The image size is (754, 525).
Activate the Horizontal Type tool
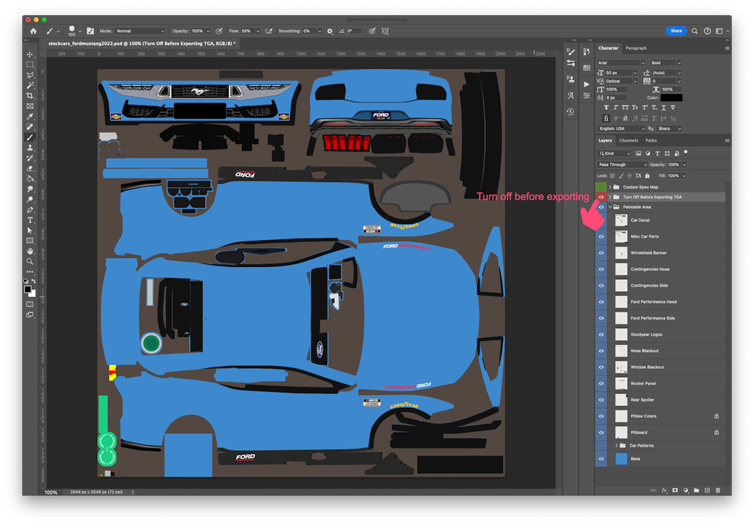pyautogui.click(x=31, y=219)
